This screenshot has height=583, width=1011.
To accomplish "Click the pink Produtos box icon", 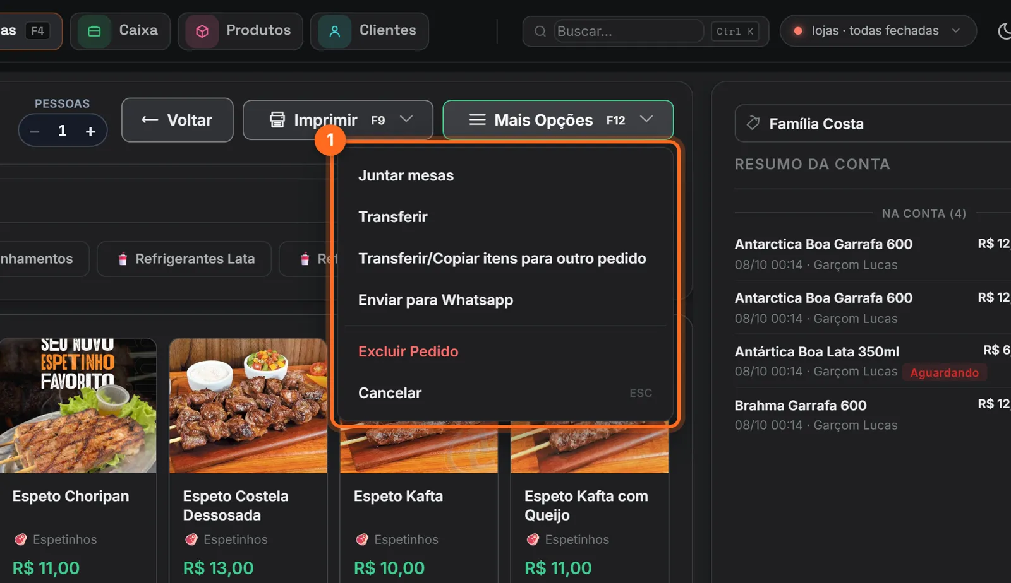I will click(x=202, y=32).
